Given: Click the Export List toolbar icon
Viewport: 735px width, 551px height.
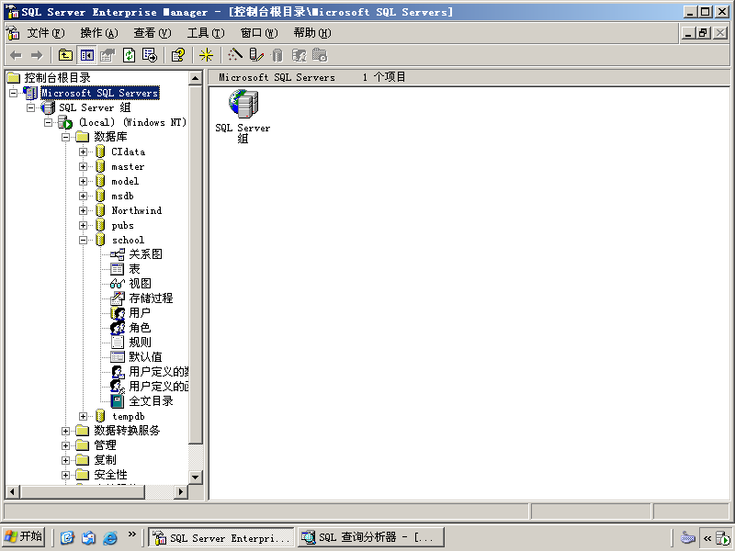Looking at the screenshot, I should coord(150,55).
